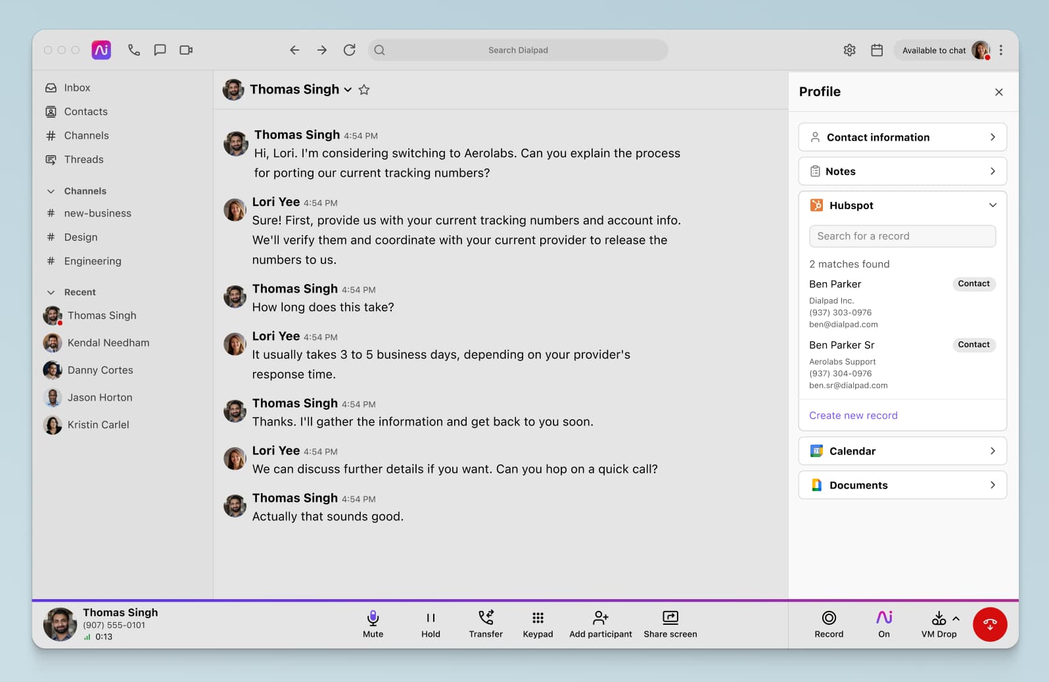Hang up the call with red button
The height and width of the screenshot is (682, 1049).
click(x=989, y=624)
